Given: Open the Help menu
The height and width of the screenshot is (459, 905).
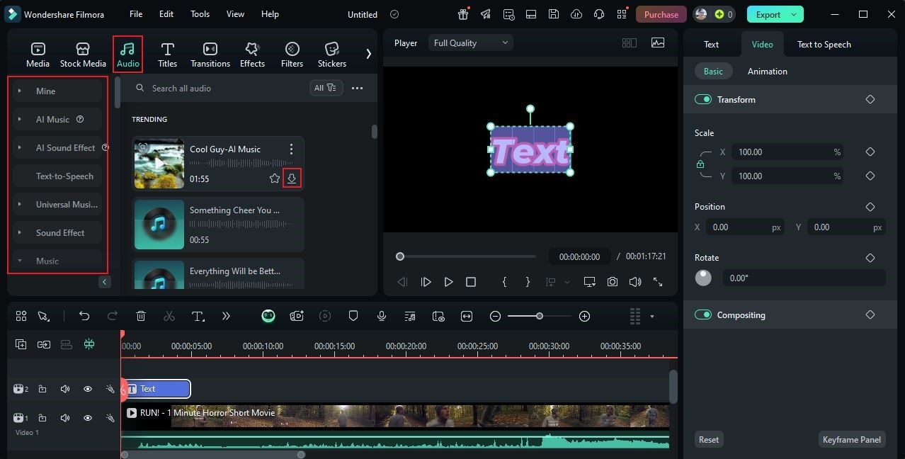Looking at the screenshot, I should tap(270, 14).
